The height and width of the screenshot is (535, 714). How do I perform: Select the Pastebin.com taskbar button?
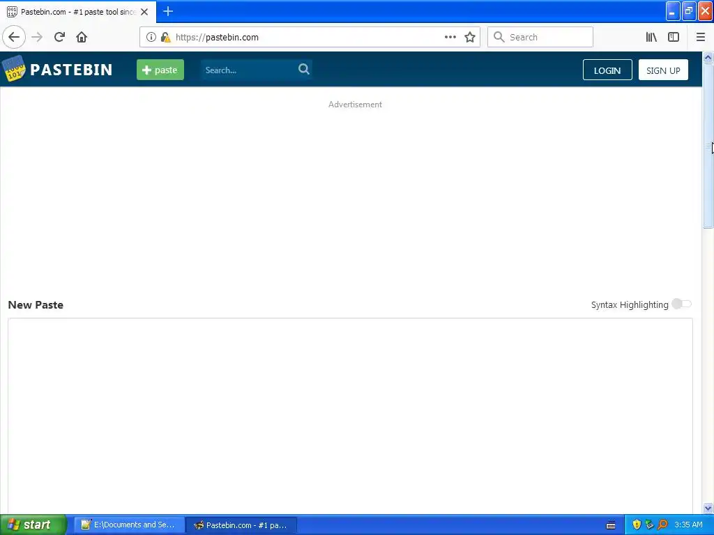pyautogui.click(x=241, y=525)
